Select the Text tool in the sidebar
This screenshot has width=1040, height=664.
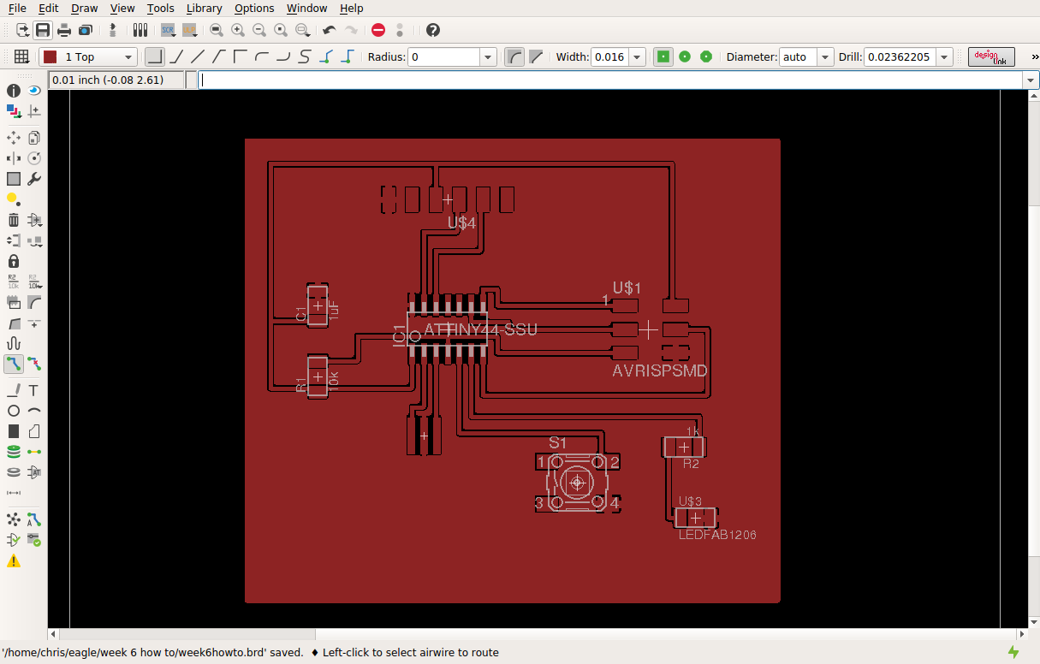[x=34, y=390]
